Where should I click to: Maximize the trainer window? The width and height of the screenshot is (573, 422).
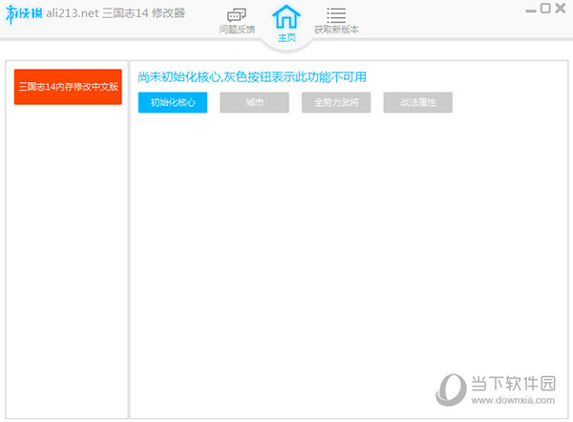(x=545, y=8)
